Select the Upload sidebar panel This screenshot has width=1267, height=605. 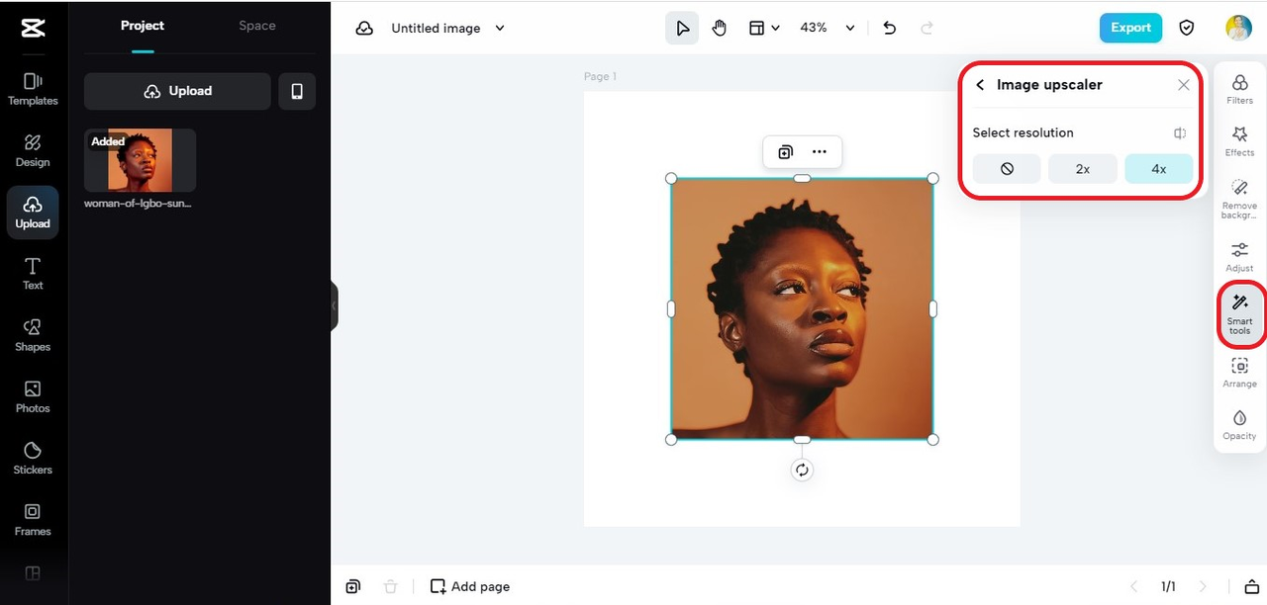33,212
